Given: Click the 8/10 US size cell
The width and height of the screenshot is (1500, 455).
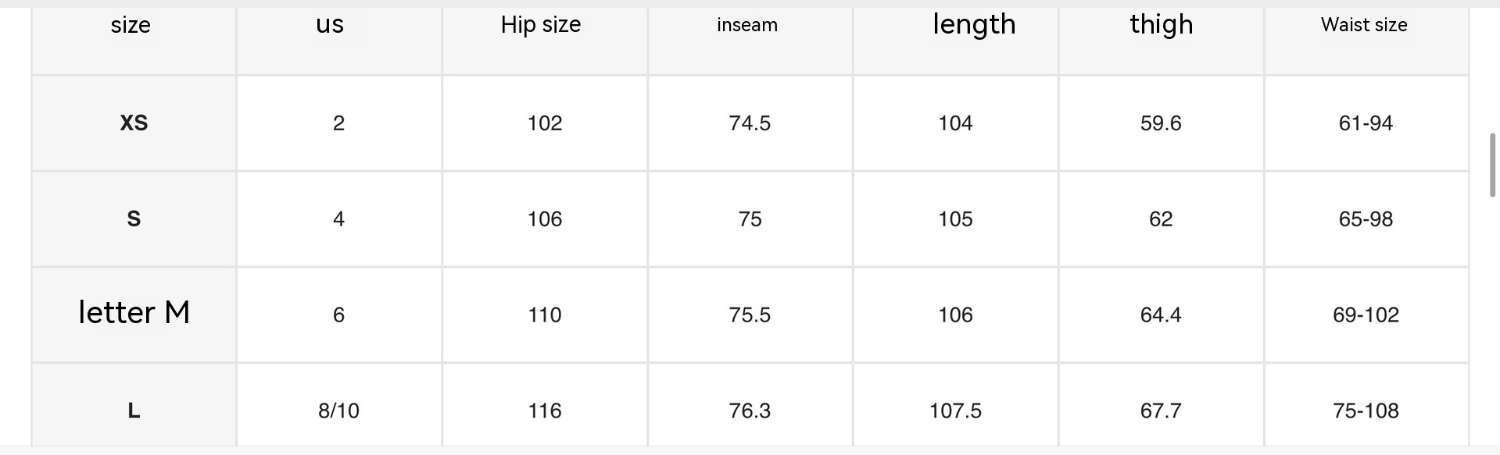Looking at the screenshot, I should [x=338, y=411].
